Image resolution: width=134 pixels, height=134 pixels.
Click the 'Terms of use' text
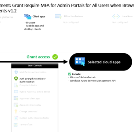tap(26, 124)
